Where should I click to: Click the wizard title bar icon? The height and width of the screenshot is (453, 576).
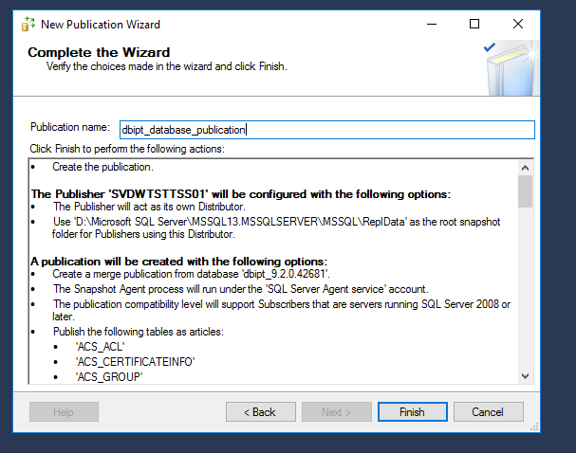click(x=28, y=25)
